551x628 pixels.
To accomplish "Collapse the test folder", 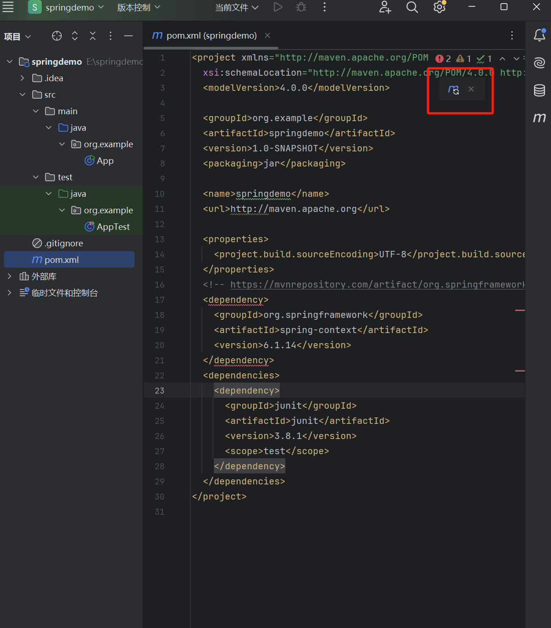I will coord(36,177).
